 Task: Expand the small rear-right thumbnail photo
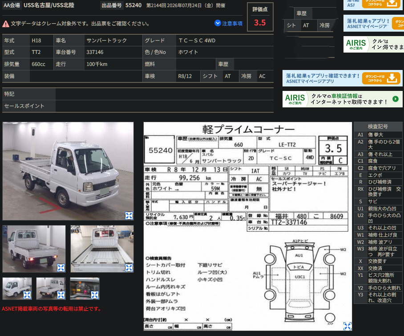click(61, 295)
